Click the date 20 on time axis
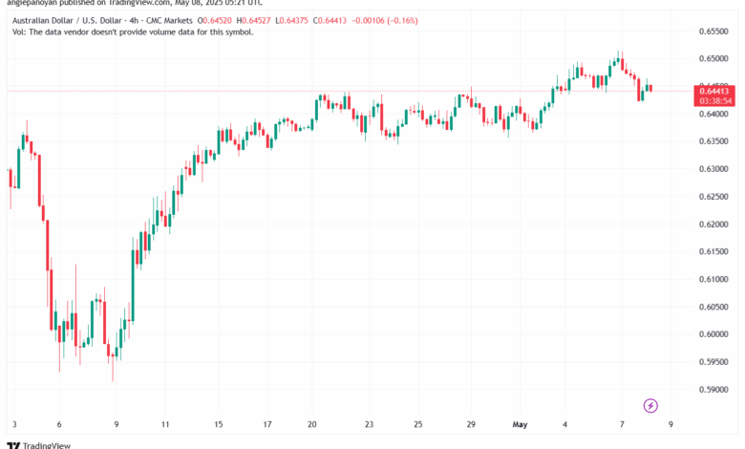This screenshot has height=449, width=745. 311,424
